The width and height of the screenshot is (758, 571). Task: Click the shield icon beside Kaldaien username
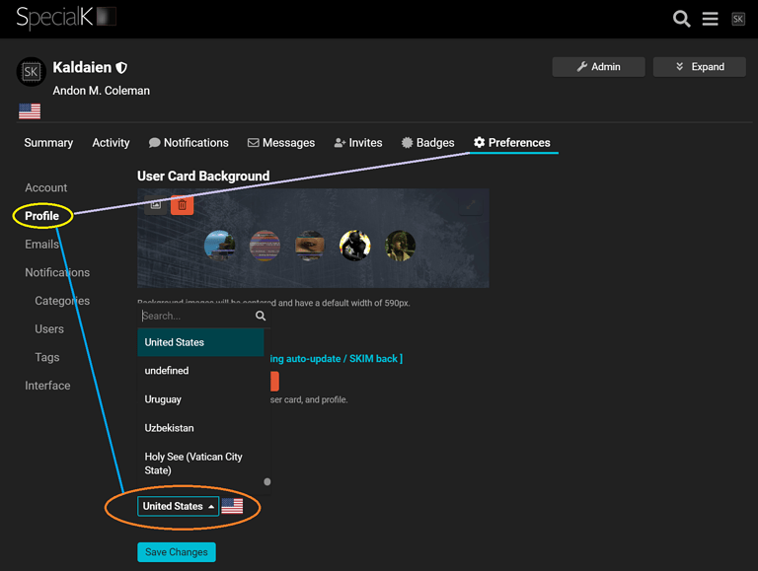click(121, 68)
